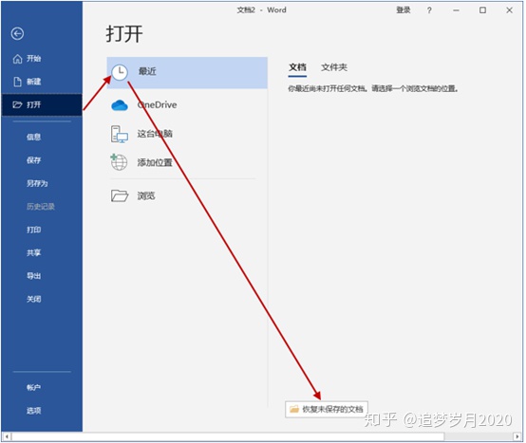526x443 pixels.
Task: Click the 打开 open folder icon in sidebar
Action: pyautogui.click(x=17, y=105)
